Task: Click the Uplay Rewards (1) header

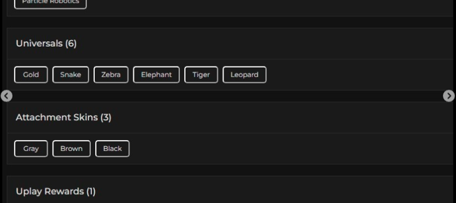Action: point(56,191)
